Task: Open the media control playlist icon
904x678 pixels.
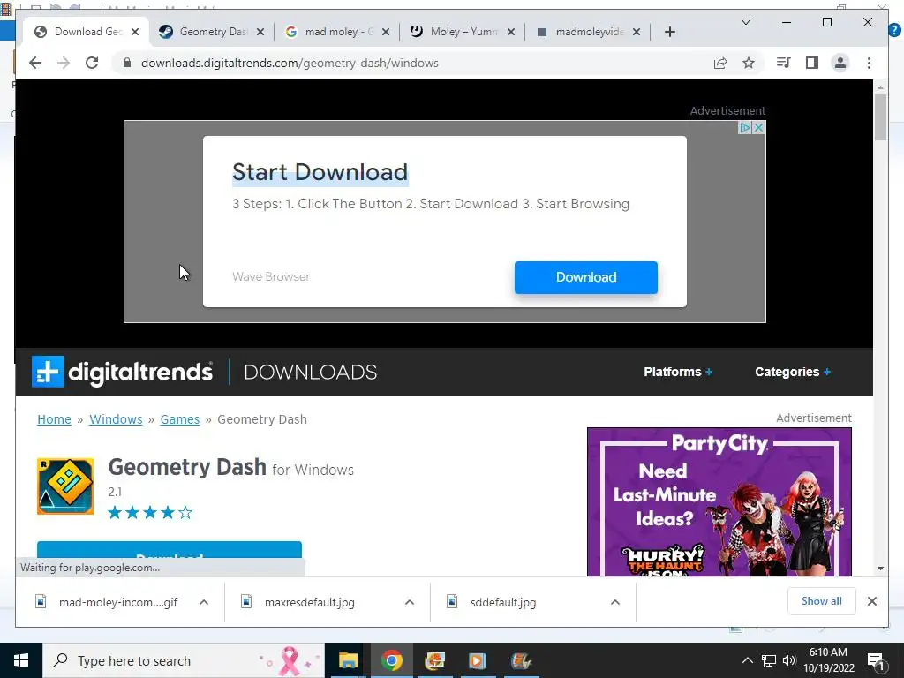Action: 784,63
